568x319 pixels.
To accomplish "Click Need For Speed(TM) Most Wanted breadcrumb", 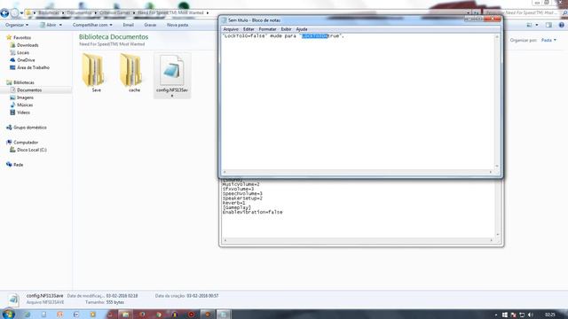I will click(170, 13).
